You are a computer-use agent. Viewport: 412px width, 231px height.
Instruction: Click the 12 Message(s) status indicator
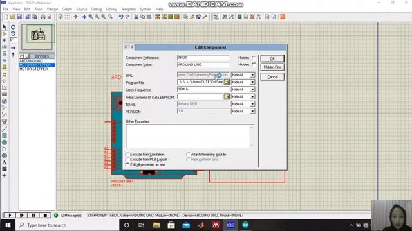coord(68,216)
